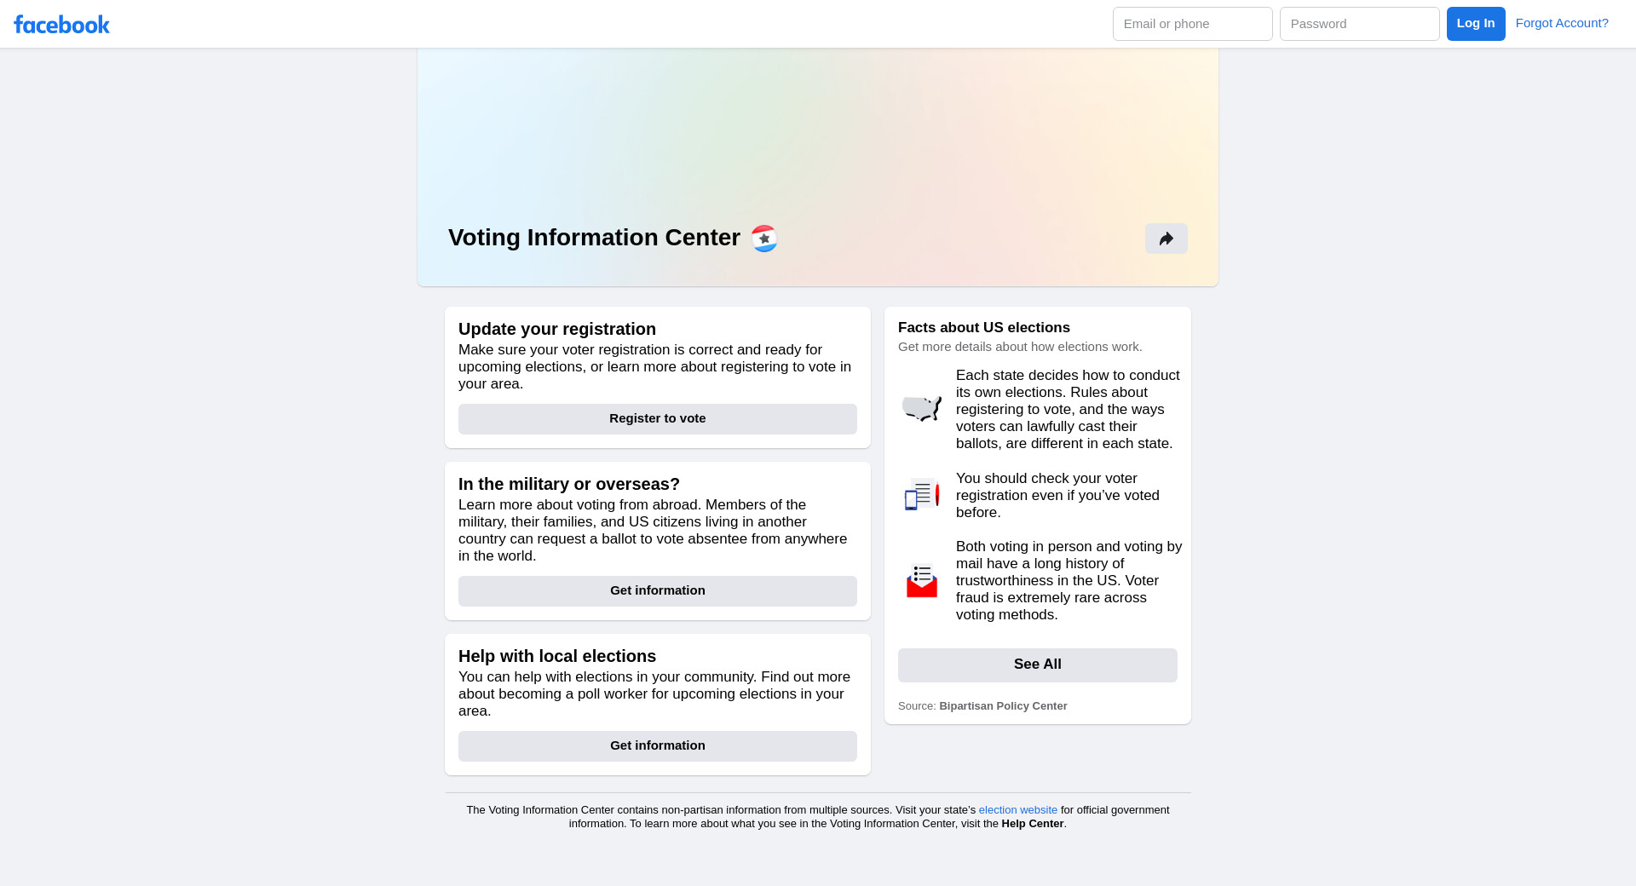Viewport: 1636px width, 886px height.
Task: Click the red mail ballot envelope icon
Action: 922,581
